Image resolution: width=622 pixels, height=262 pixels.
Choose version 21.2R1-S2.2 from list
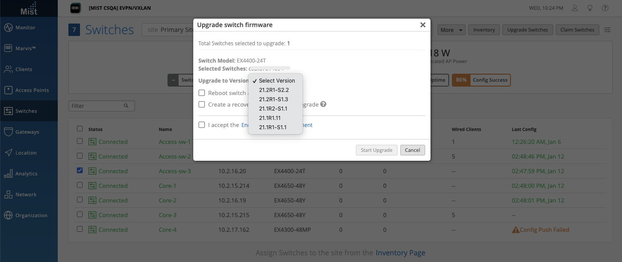274,90
